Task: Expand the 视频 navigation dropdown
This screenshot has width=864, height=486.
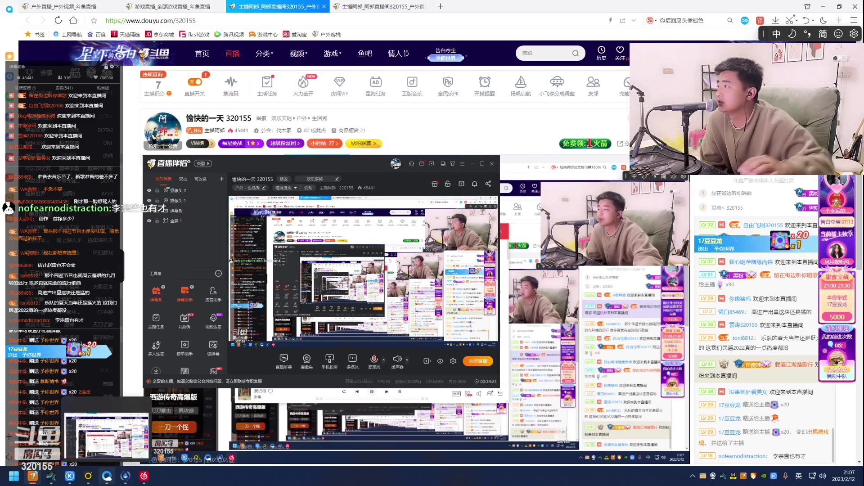Action: [298, 54]
